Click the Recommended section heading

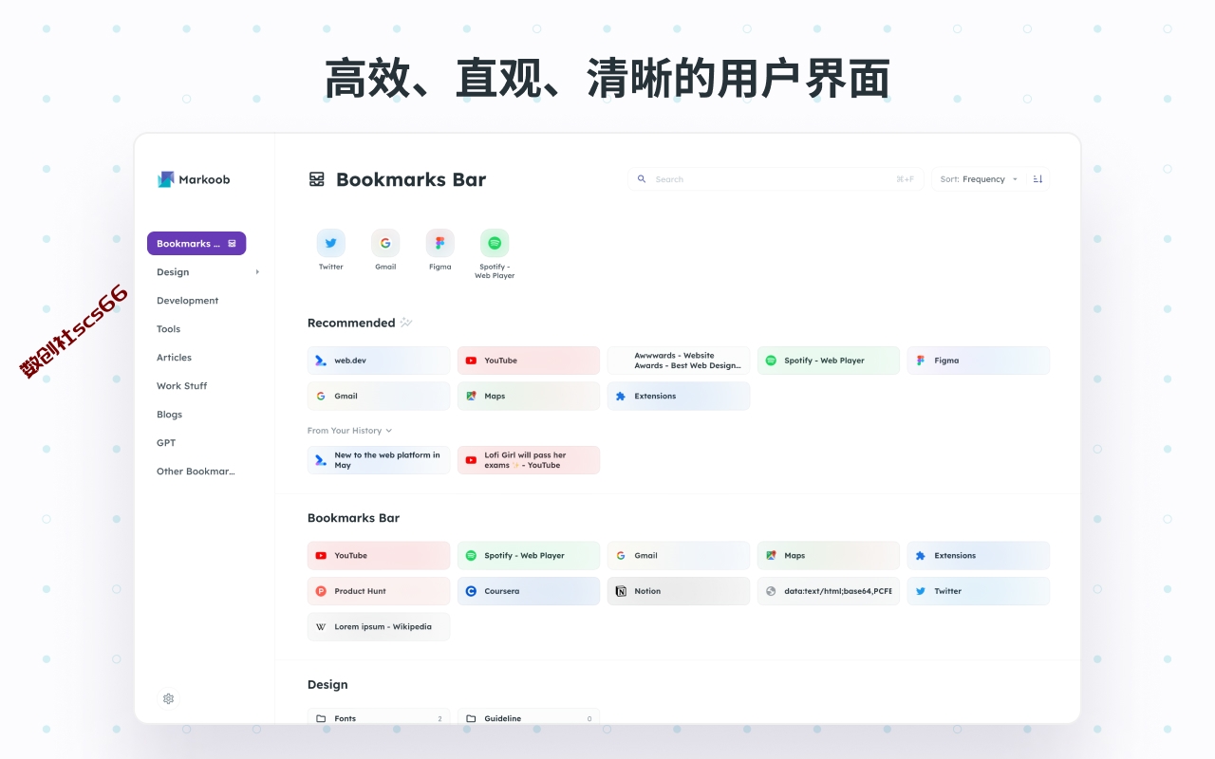pyautogui.click(x=351, y=323)
